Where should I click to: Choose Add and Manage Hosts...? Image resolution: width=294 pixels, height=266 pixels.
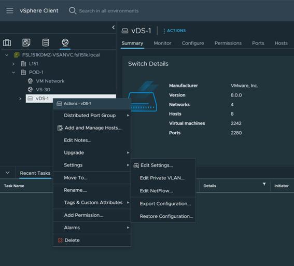92,128
